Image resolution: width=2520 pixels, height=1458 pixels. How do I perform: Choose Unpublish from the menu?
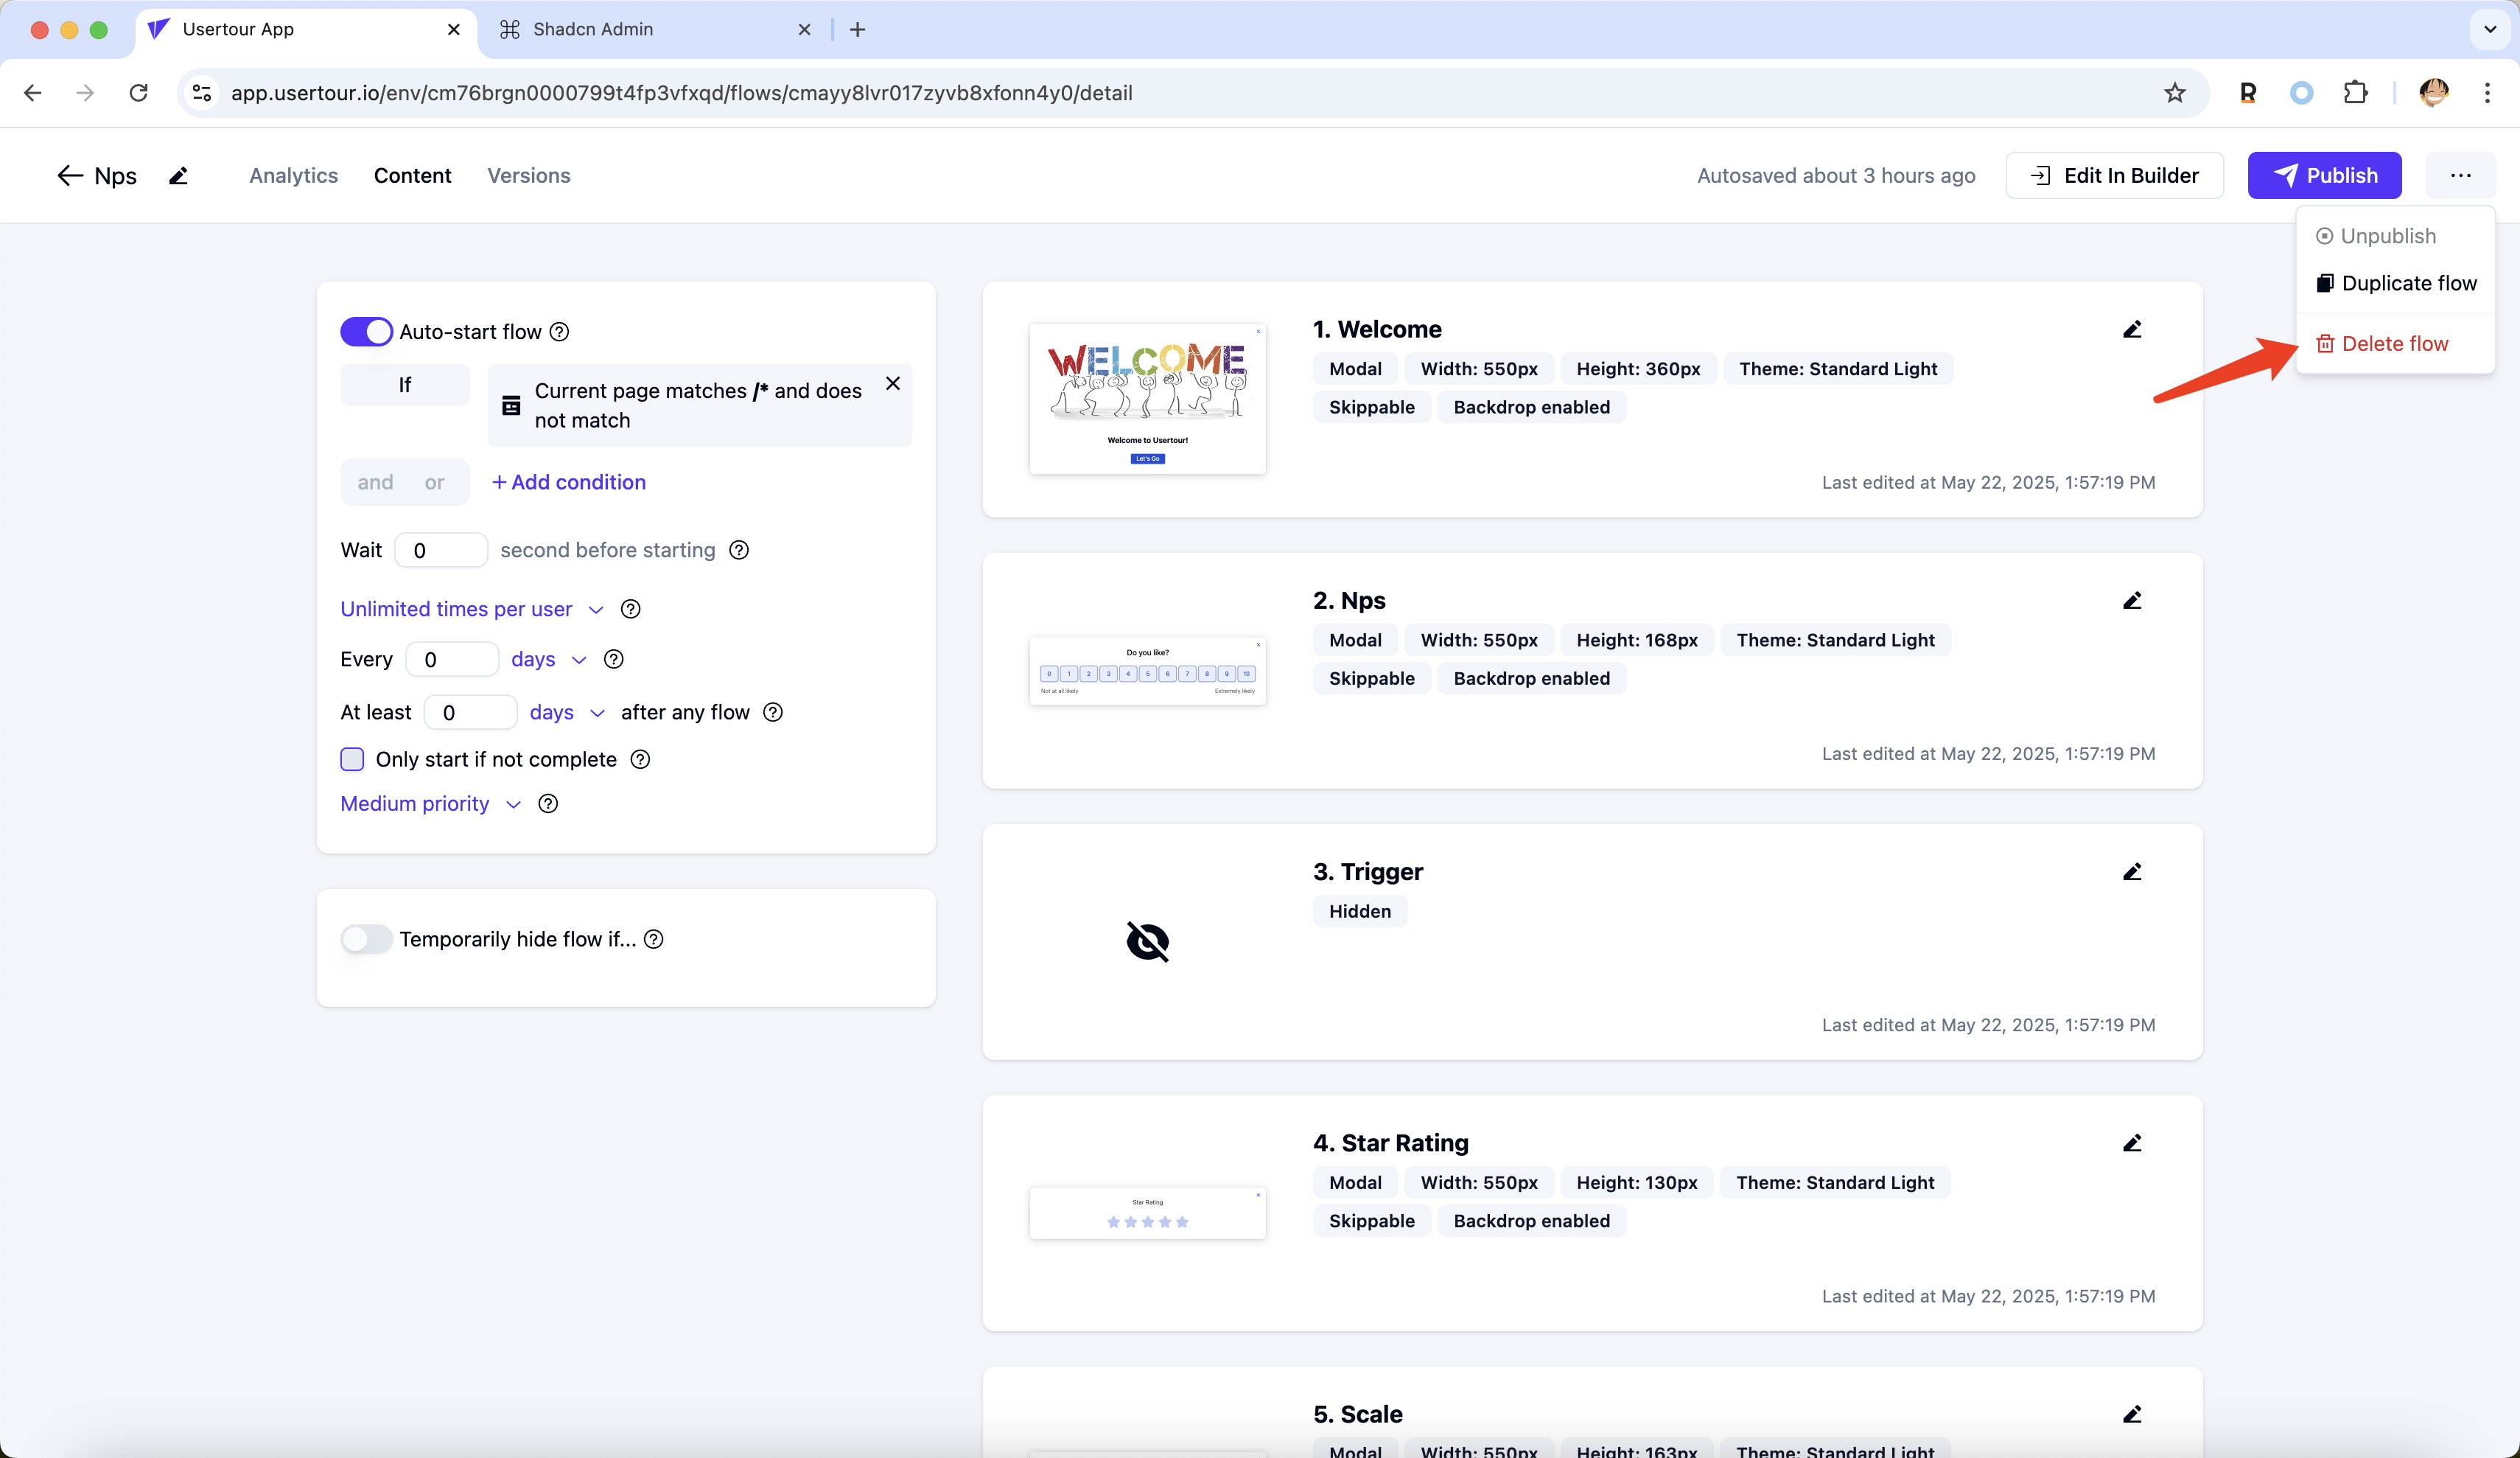click(2395, 236)
